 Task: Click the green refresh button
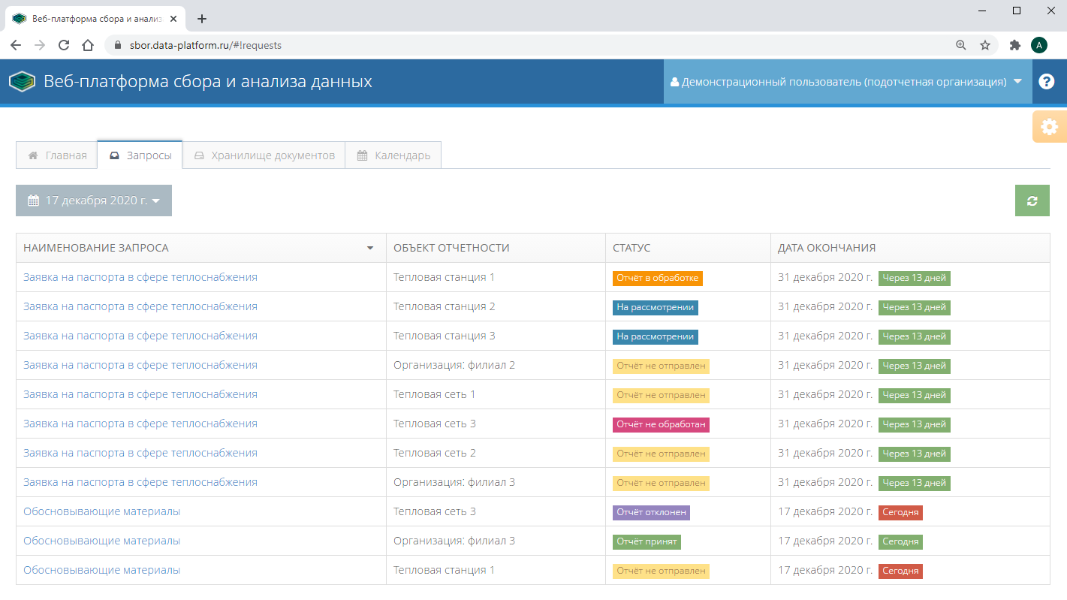(x=1032, y=201)
